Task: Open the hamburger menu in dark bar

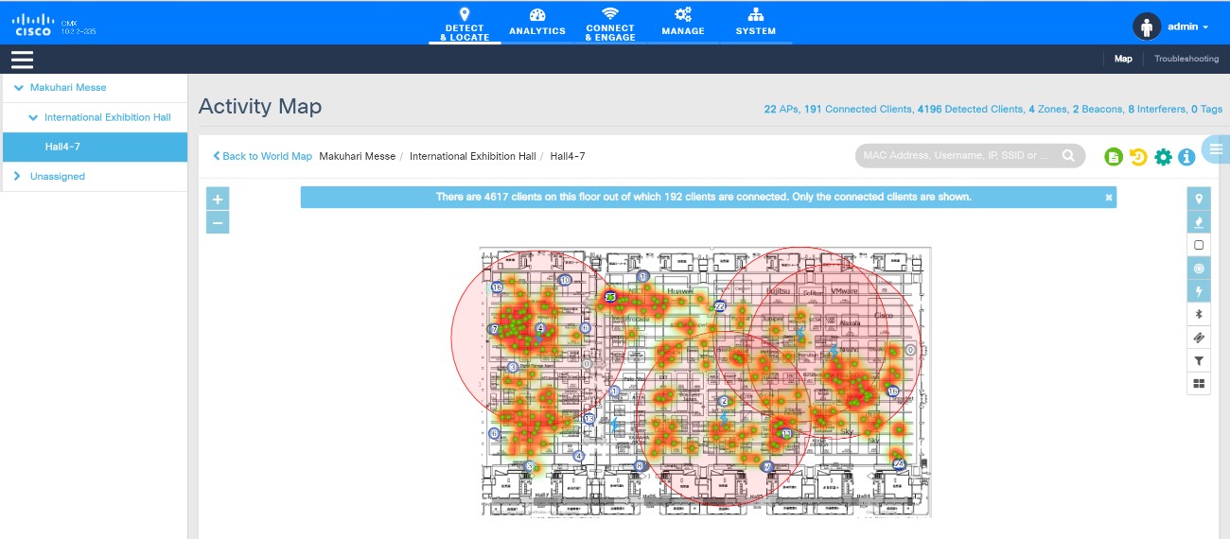Action: click(x=22, y=60)
